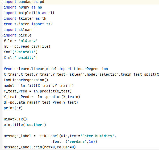Click the 'Rainfall' string

tap(25, 52)
